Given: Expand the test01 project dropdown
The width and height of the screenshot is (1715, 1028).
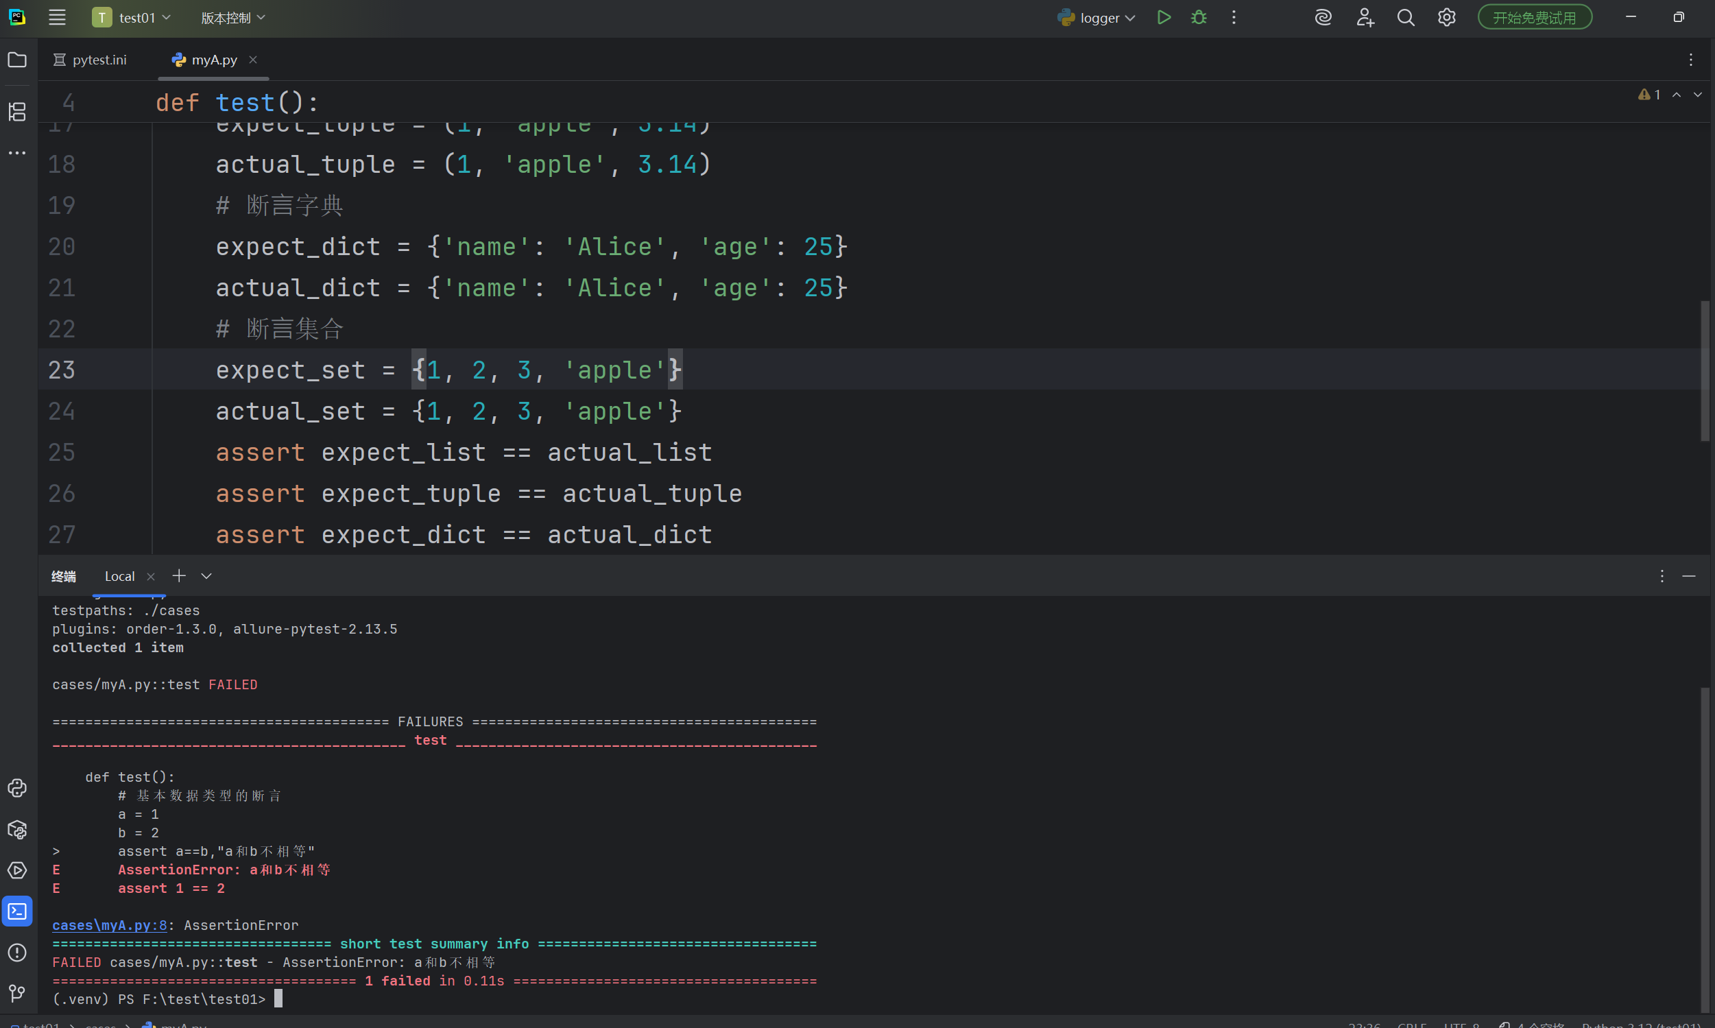Looking at the screenshot, I should (132, 18).
